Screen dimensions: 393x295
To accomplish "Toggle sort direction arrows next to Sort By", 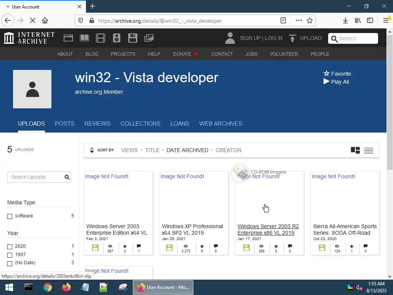I will coord(92,150).
